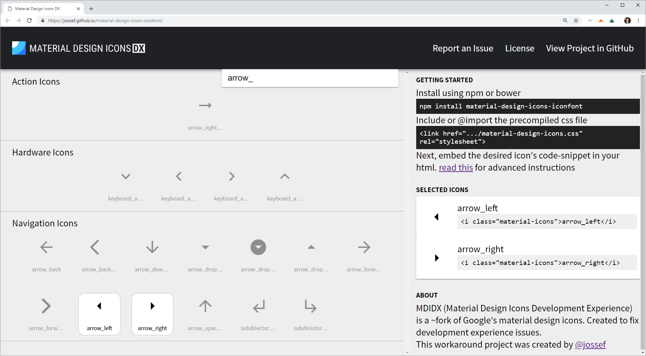Select the thin left-chevron arrow_back… icon
Screen dimensions: 646x356
click(x=95, y=248)
